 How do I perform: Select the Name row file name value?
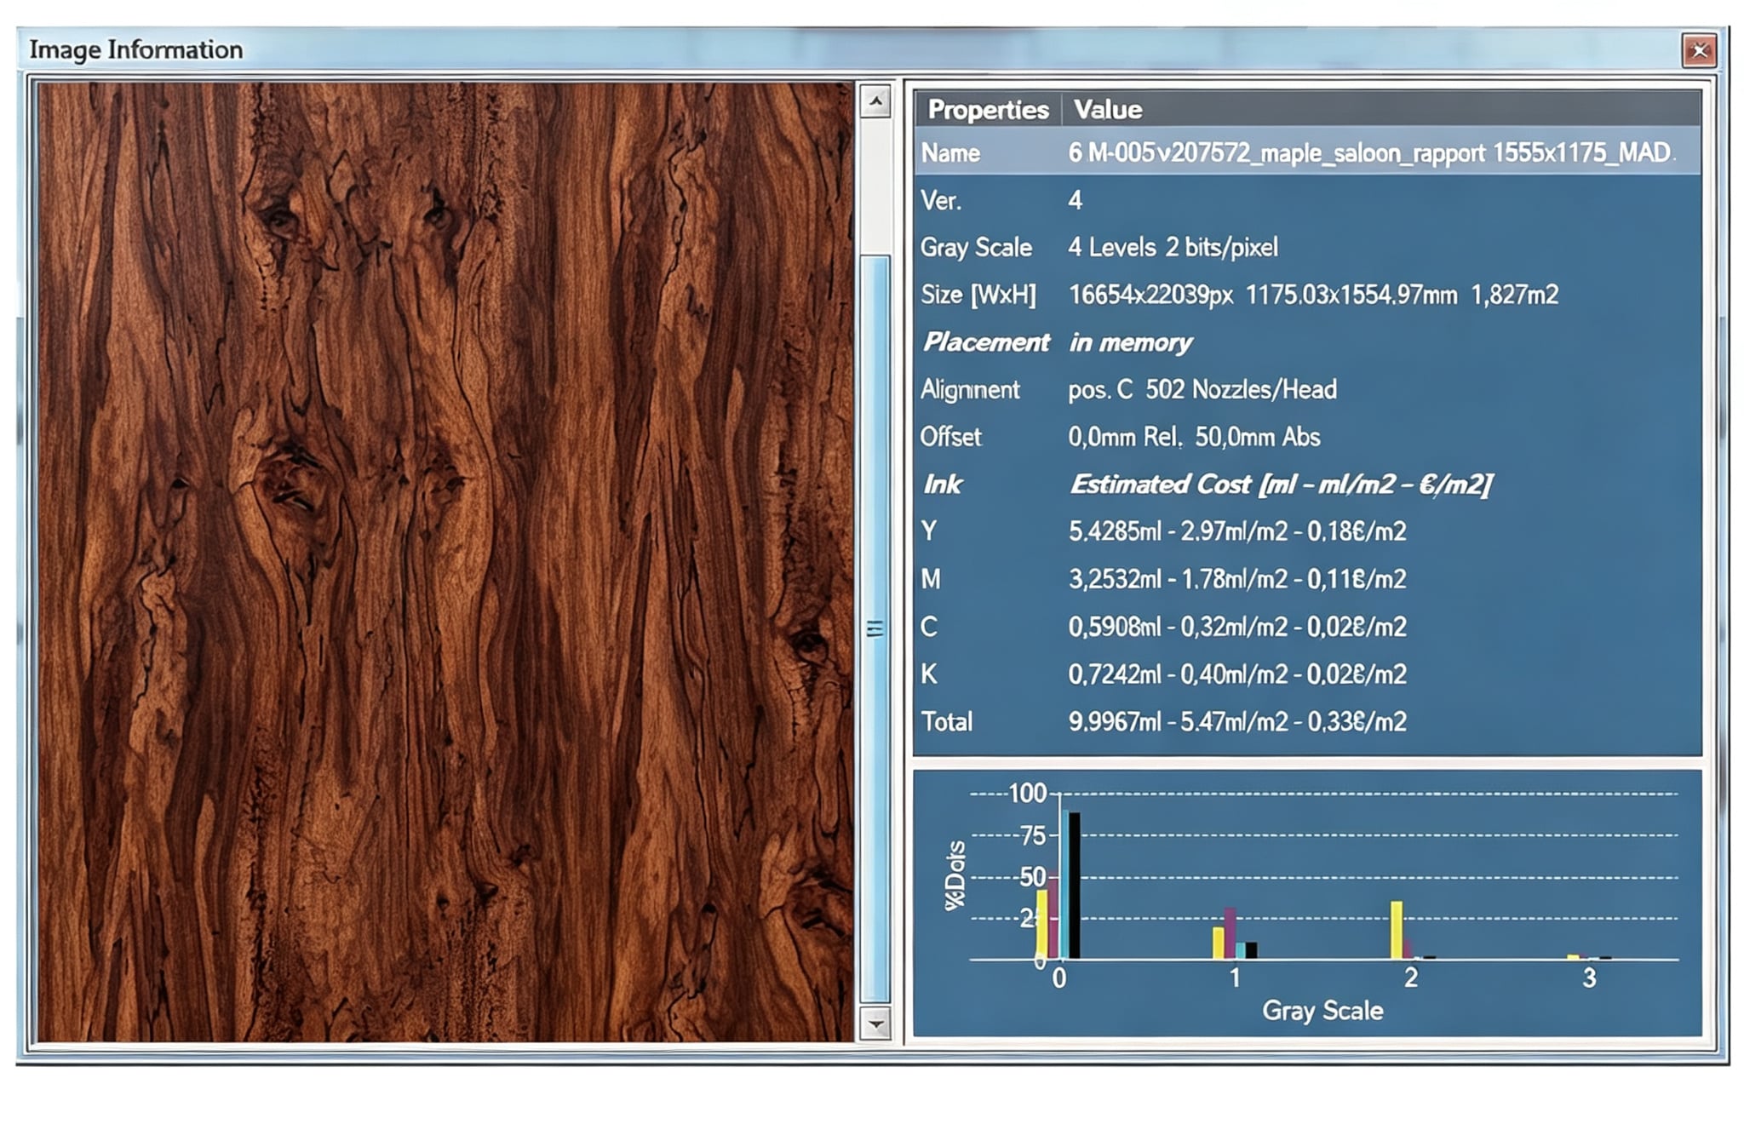tap(1370, 153)
